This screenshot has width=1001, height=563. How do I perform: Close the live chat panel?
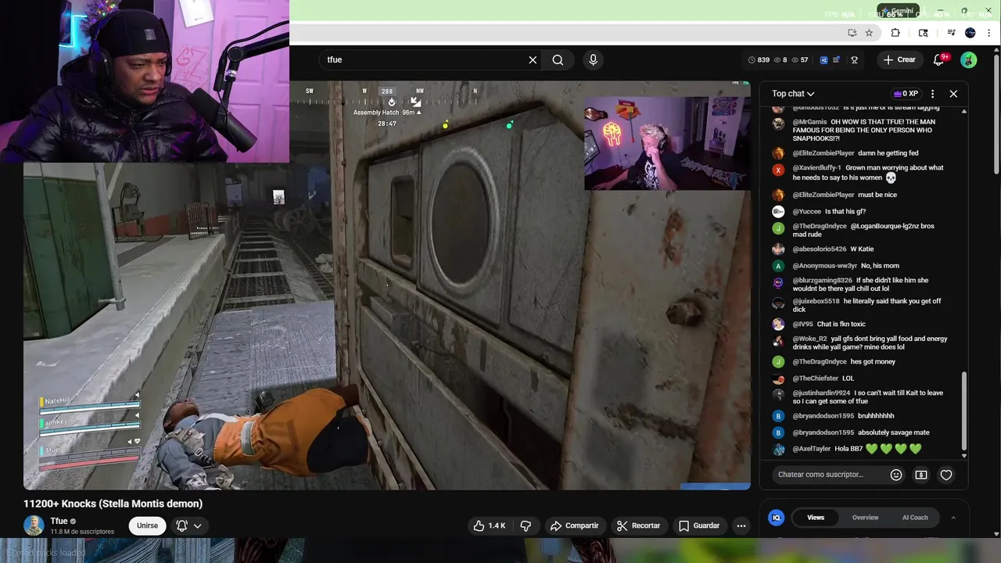(x=953, y=94)
